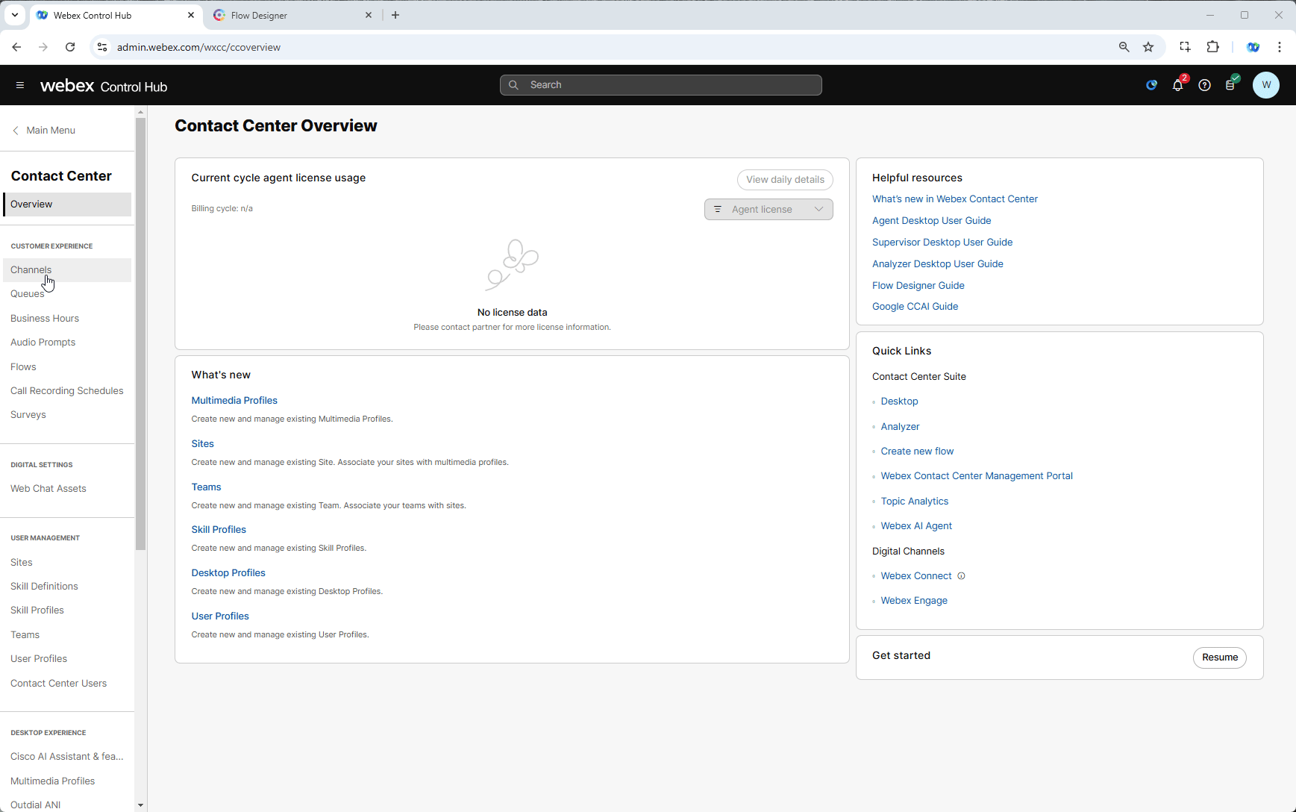The image size is (1296, 812).
Task: Open the browser extensions puzzle icon
Action: click(1213, 47)
